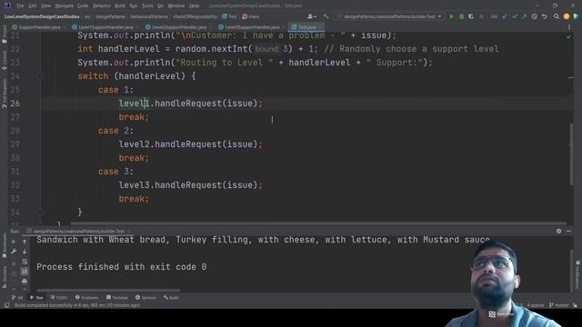Open Run panel settings gear
This screenshot has height=327, width=582.
[558, 231]
